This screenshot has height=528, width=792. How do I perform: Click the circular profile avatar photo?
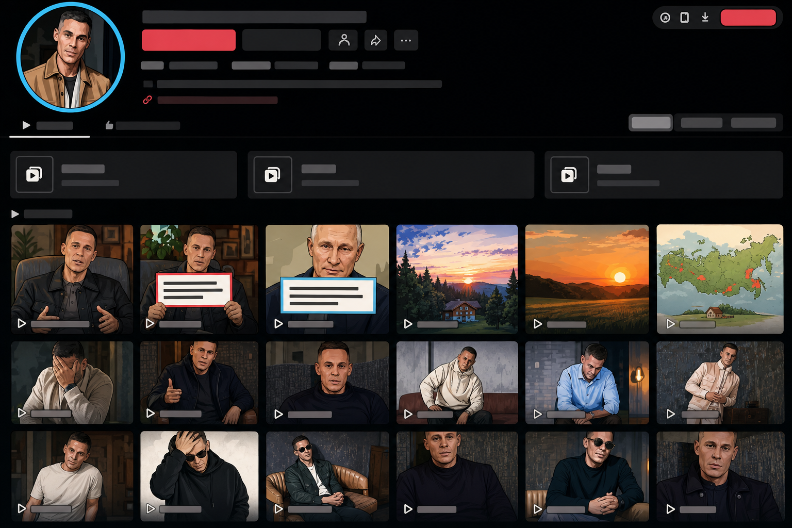point(71,57)
